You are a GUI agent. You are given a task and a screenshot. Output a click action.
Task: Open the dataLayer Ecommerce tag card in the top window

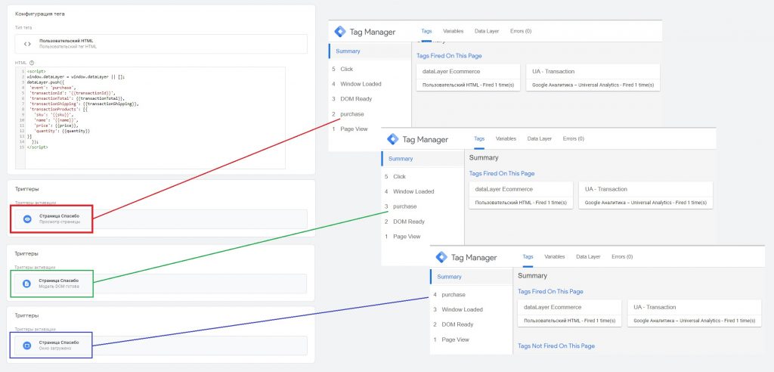469,78
